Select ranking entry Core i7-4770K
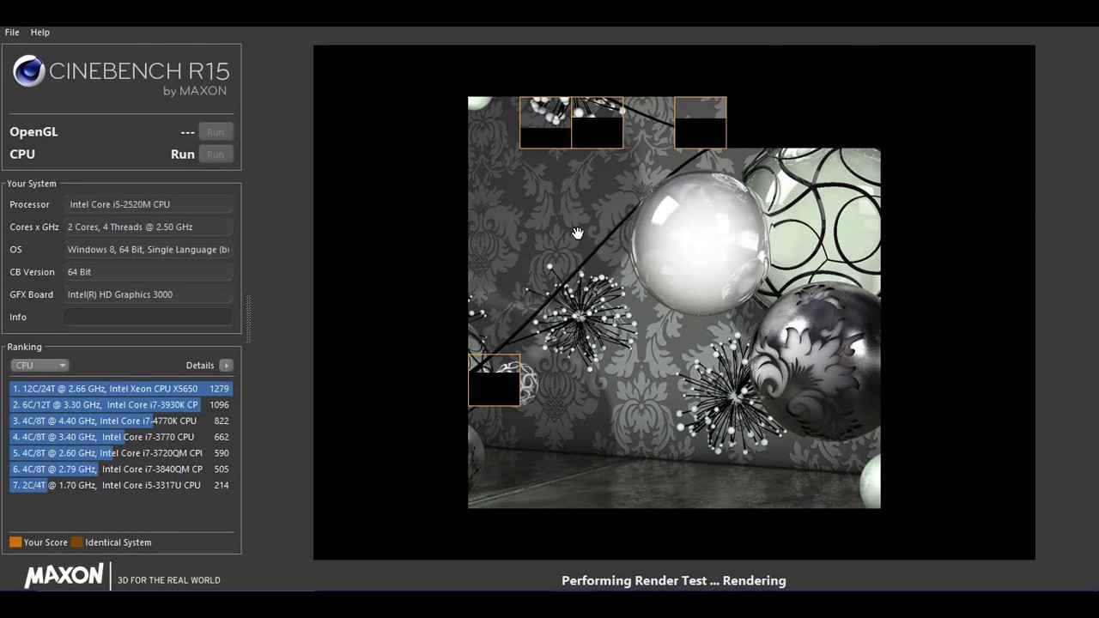Screen dimensions: 1099x618 (x=121, y=421)
